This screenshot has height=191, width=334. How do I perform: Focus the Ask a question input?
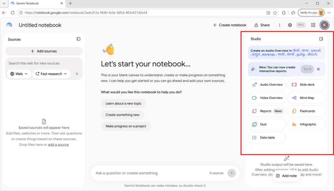click(151, 173)
